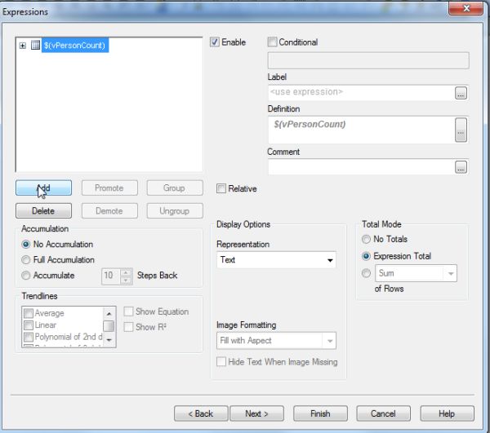Close the Expressions dialog window
This screenshot has width=490, height=433.
point(466,8)
